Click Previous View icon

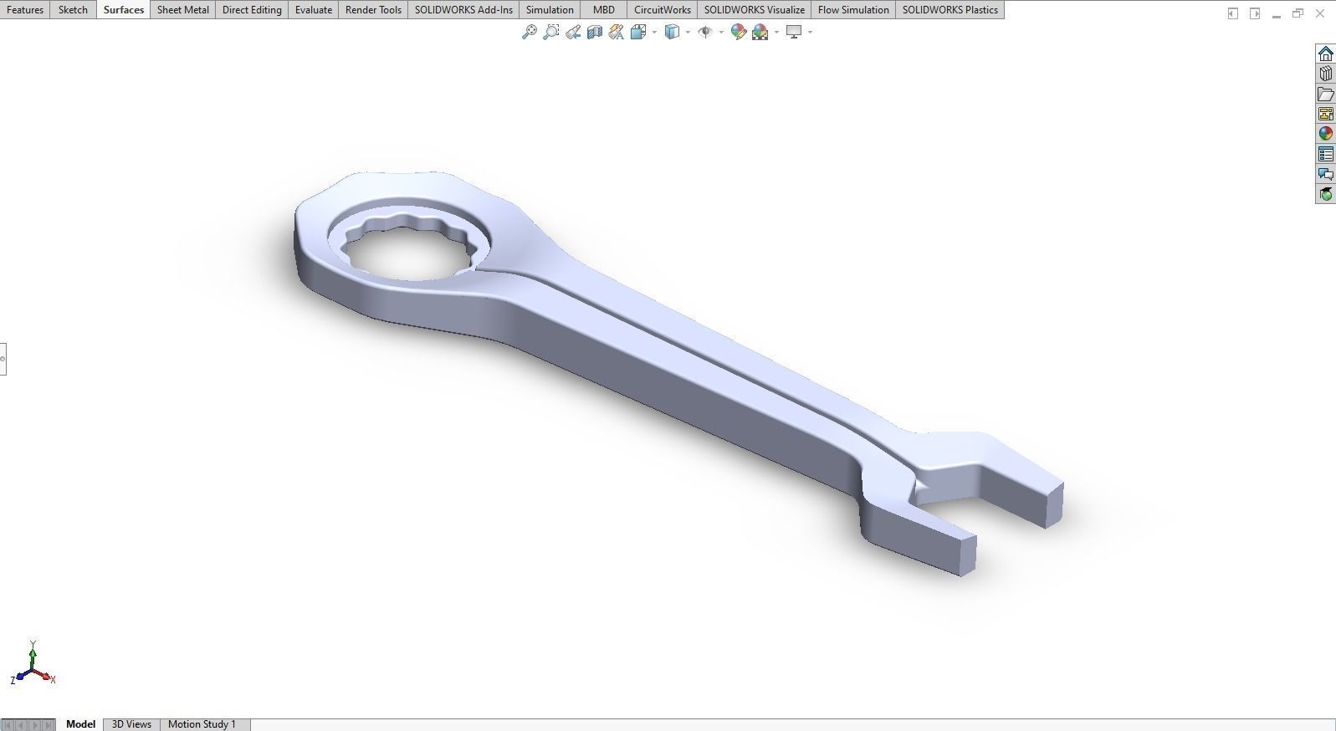573,32
